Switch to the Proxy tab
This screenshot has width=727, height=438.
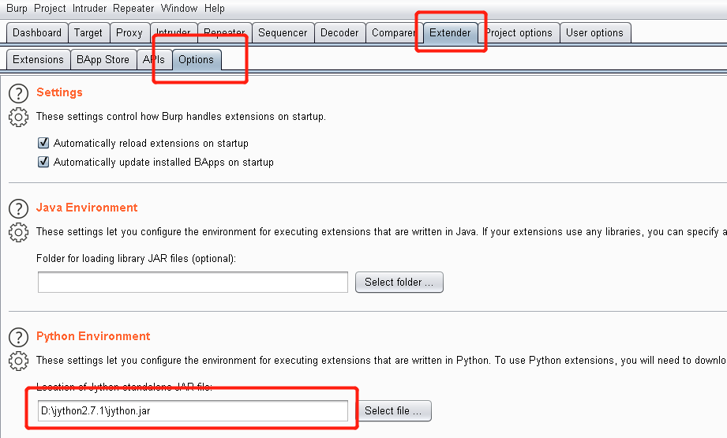pyautogui.click(x=129, y=33)
